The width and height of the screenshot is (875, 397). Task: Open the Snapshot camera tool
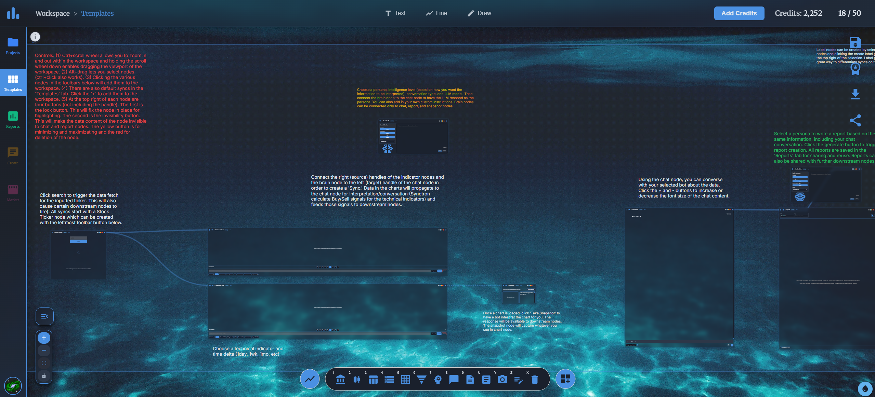[502, 379]
